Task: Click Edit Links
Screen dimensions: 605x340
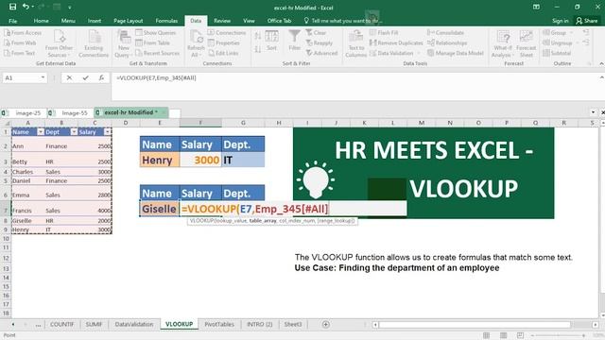Action: 223,53
